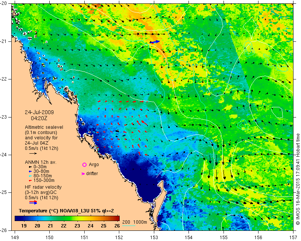This screenshot has height=241, width=301.
Task: Click the date label 24-Jul-2009
Action: 39,112
